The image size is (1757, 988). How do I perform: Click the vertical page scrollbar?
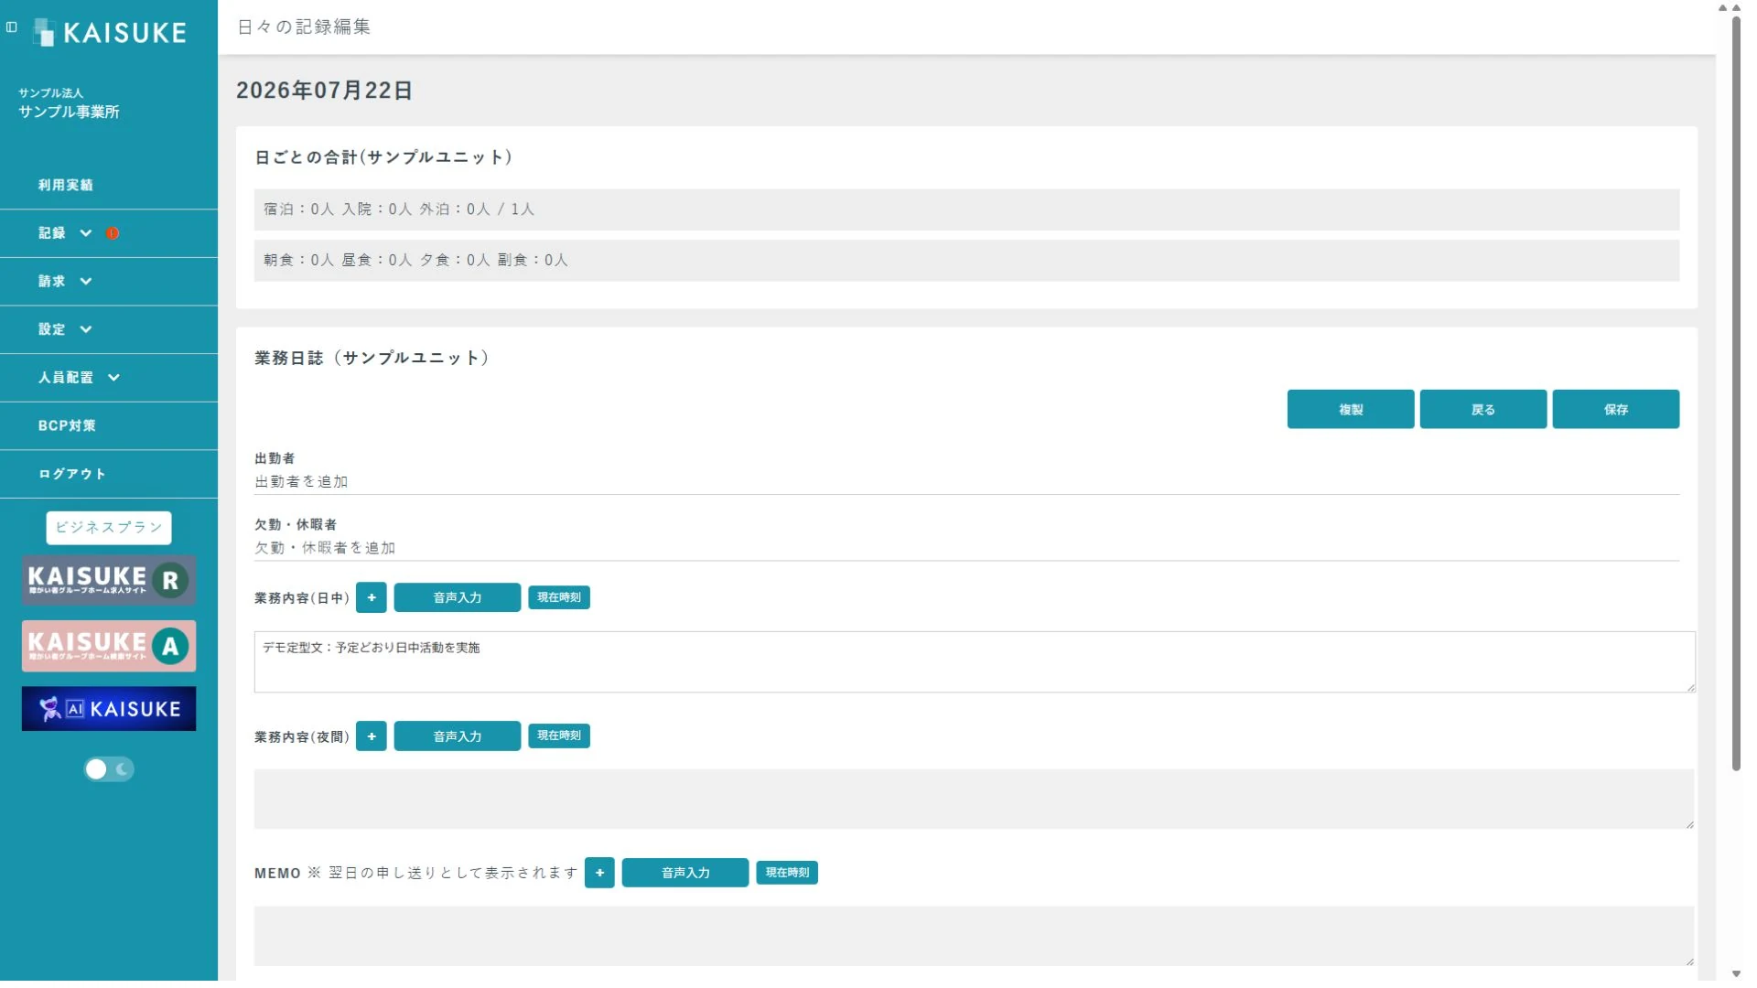(1736, 393)
